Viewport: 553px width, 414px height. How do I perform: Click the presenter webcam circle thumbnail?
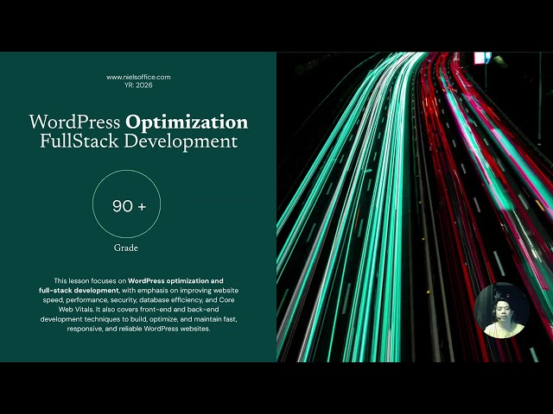pyautogui.click(x=502, y=310)
